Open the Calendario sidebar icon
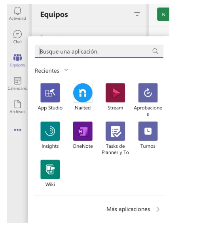Image resolution: width=201 pixels, height=226 pixels. (17, 81)
